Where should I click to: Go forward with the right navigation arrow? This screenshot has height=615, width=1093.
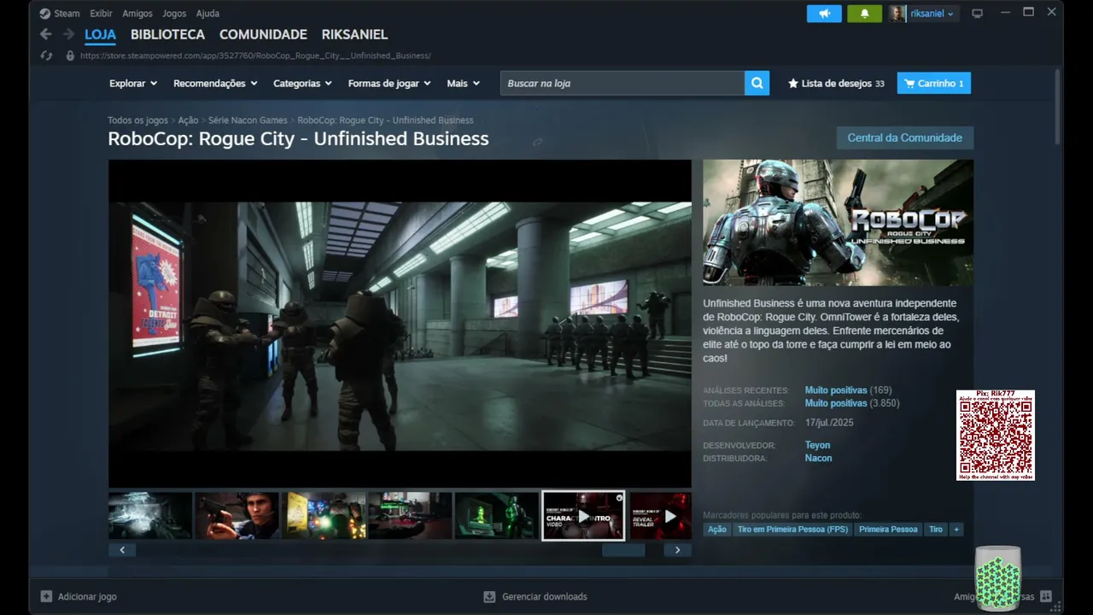pos(68,34)
